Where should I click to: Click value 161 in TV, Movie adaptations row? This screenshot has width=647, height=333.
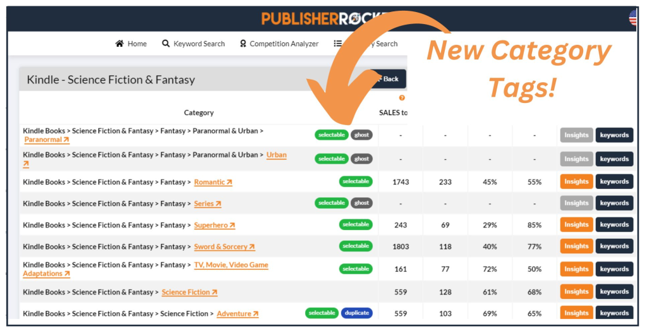401,269
